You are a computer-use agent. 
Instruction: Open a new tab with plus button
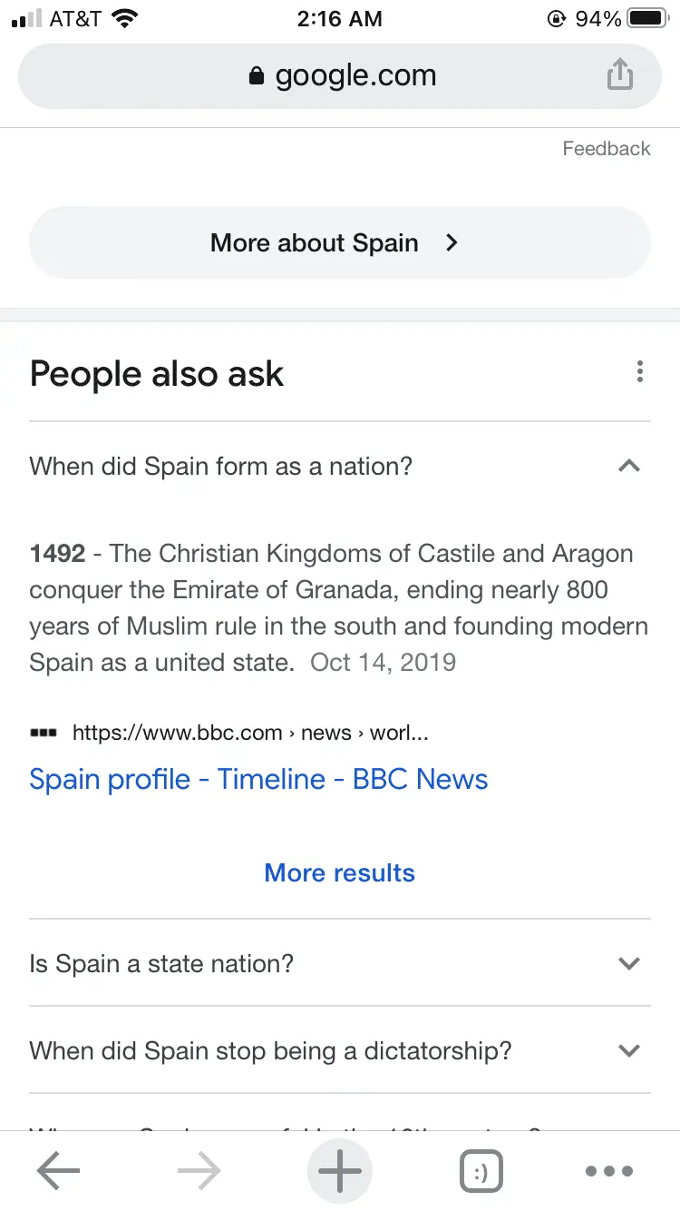pos(340,1171)
